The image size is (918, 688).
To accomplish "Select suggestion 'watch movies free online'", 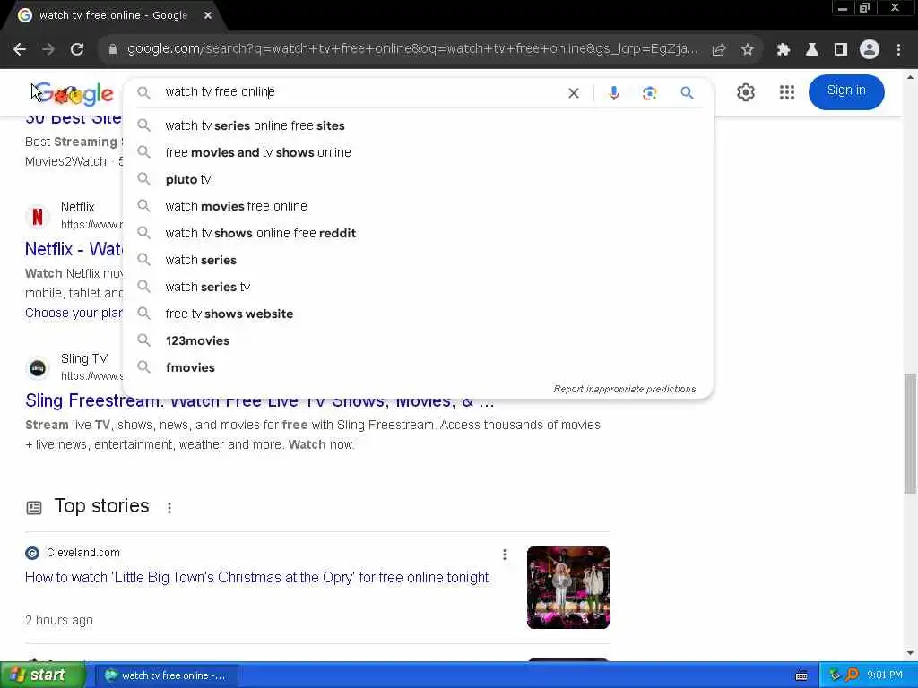I will [x=418, y=207].
